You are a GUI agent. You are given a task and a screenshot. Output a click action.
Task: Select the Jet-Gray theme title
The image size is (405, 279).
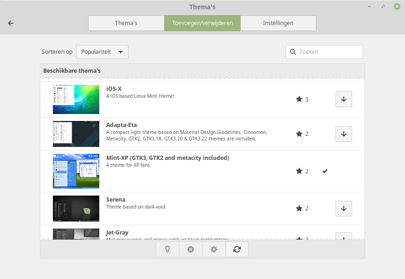(x=117, y=233)
